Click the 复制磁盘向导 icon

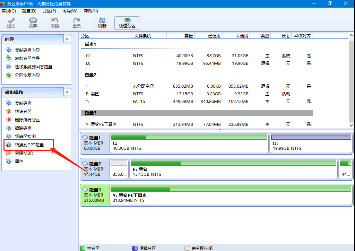(9, 50)
